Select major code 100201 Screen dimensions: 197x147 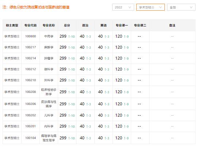[31, 126]
